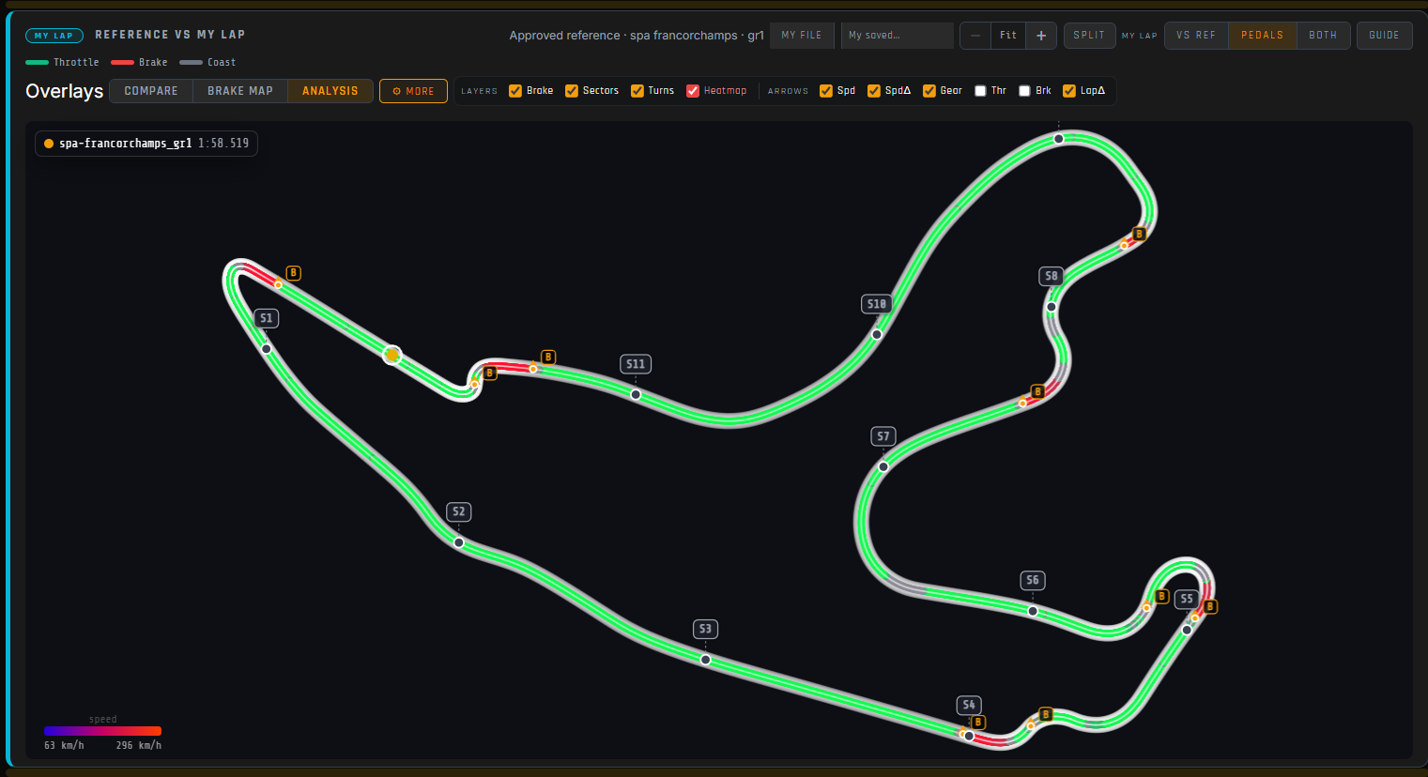Select the S7 sector marker label
1428x777 pixels.
pos(883,436)
